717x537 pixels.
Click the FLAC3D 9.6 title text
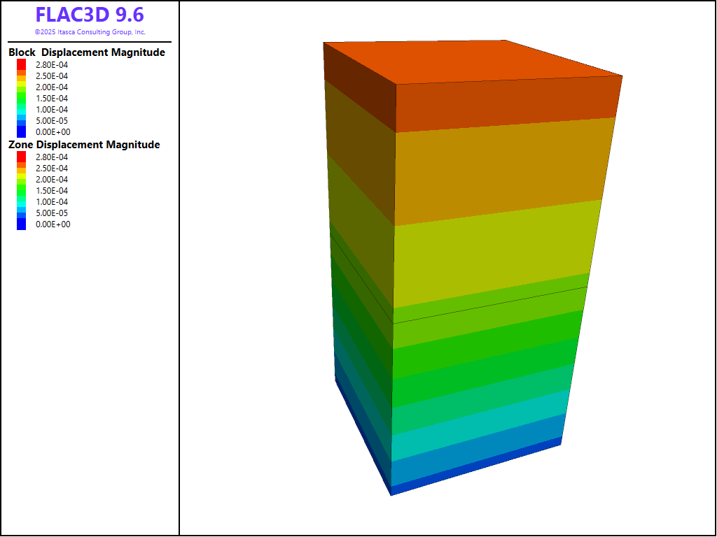click(90, 15)
